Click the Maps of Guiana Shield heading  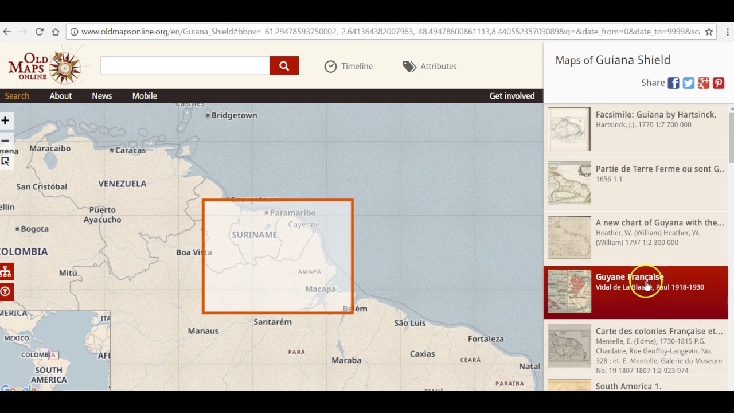pyautogui.click(x=612, y=60)
